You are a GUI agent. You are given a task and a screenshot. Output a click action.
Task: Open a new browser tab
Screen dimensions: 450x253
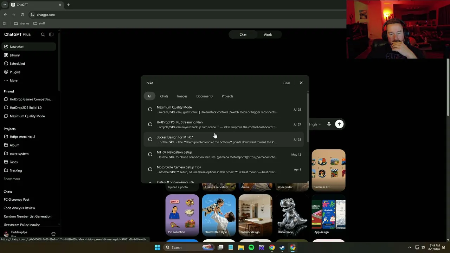point(68,5)
